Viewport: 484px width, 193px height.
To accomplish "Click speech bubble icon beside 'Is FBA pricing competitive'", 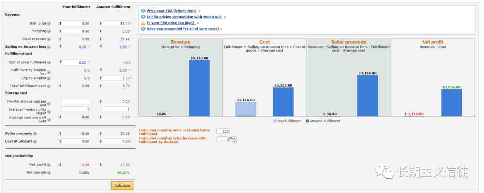I will tap(143, 17).
